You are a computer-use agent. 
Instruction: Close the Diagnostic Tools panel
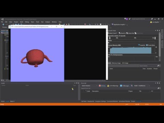point(159,30)
